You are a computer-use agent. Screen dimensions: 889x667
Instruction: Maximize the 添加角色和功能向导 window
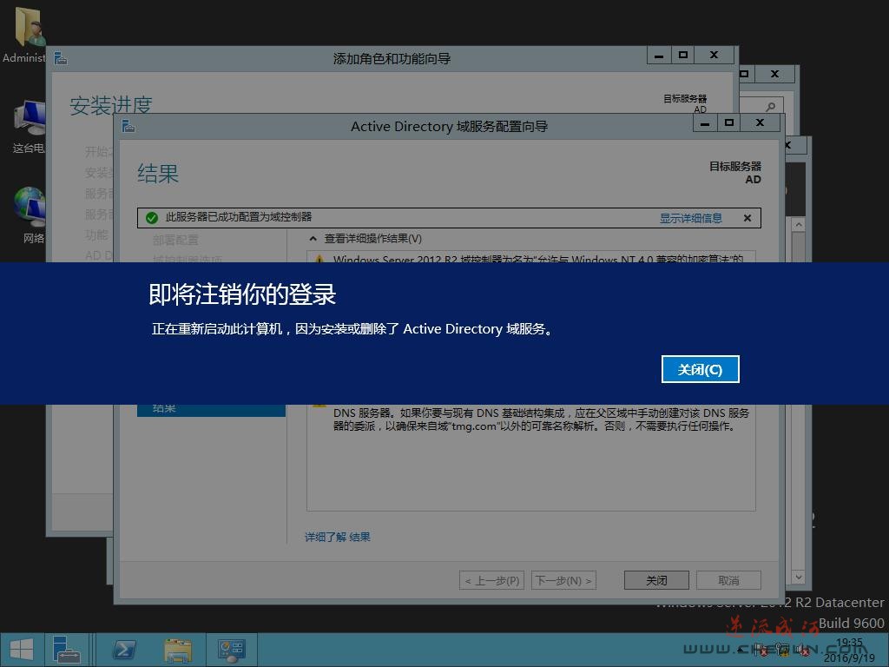tap(683, 56)
